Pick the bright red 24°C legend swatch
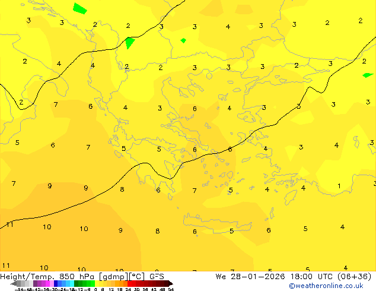376x291 pixels. pos(129,283)
